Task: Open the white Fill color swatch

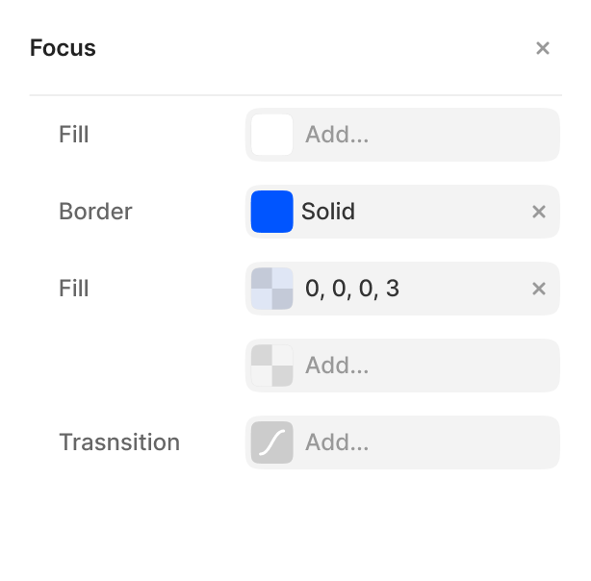Action: coord(271,135)
